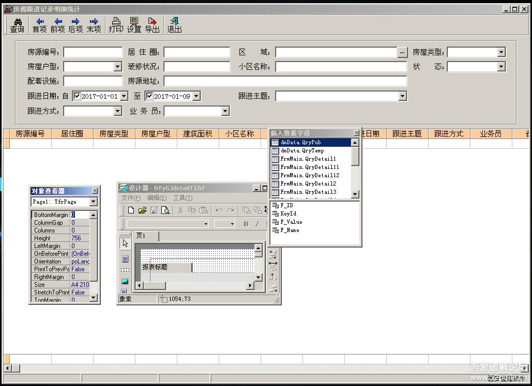The height and width of the screenshot is (386, 532).
Task: Open the 工具(T) menu in the designer
Action: 183,198
